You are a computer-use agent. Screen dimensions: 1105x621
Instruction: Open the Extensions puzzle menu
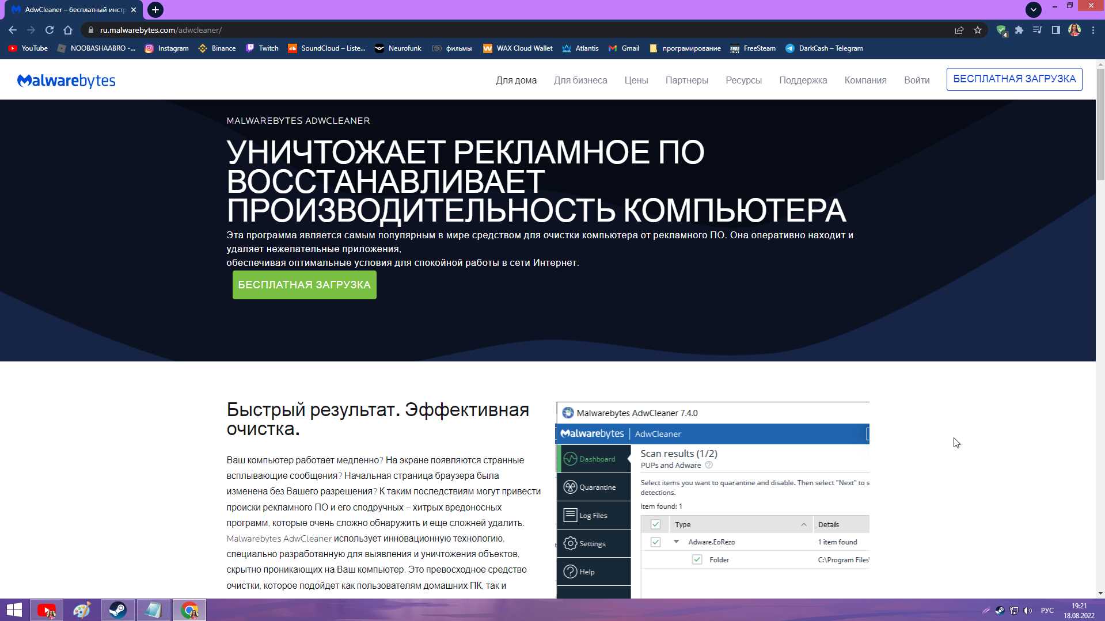pos(1019,30)
